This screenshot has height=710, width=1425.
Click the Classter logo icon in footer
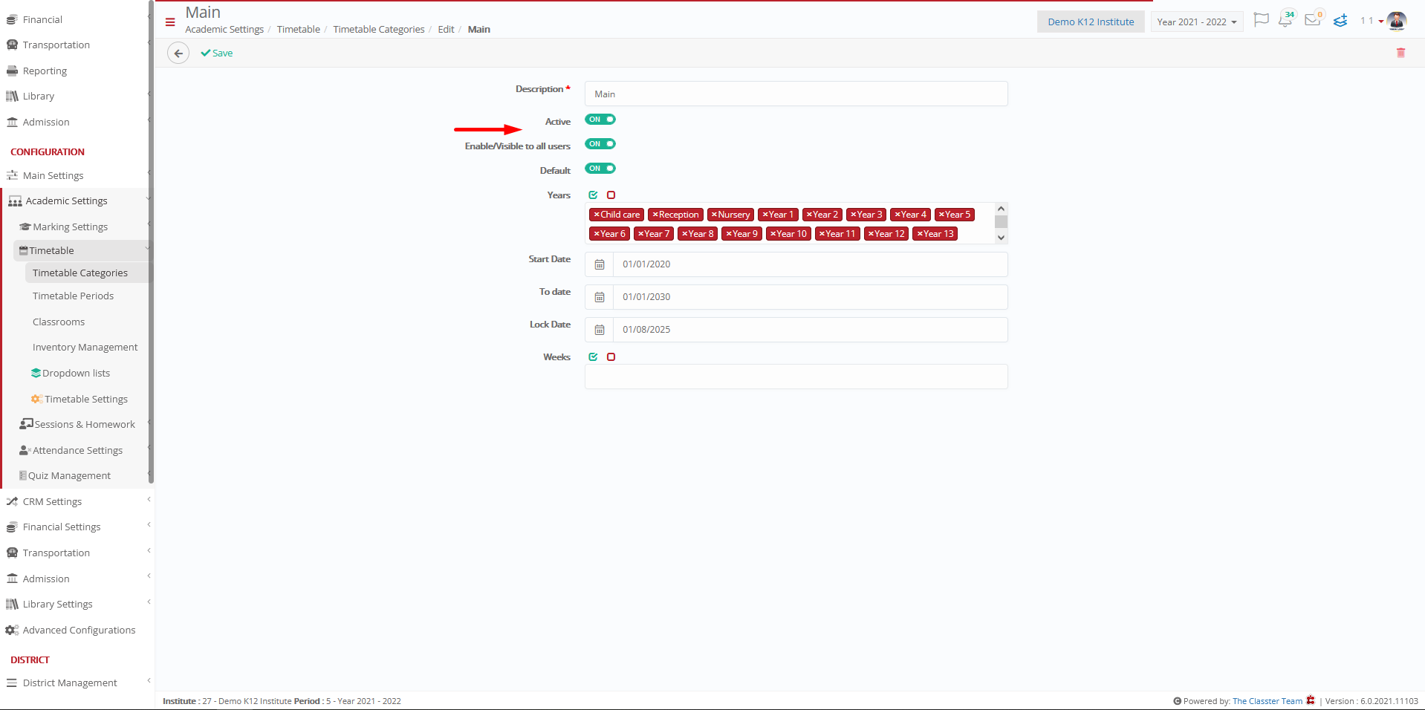click(1311, 700)
